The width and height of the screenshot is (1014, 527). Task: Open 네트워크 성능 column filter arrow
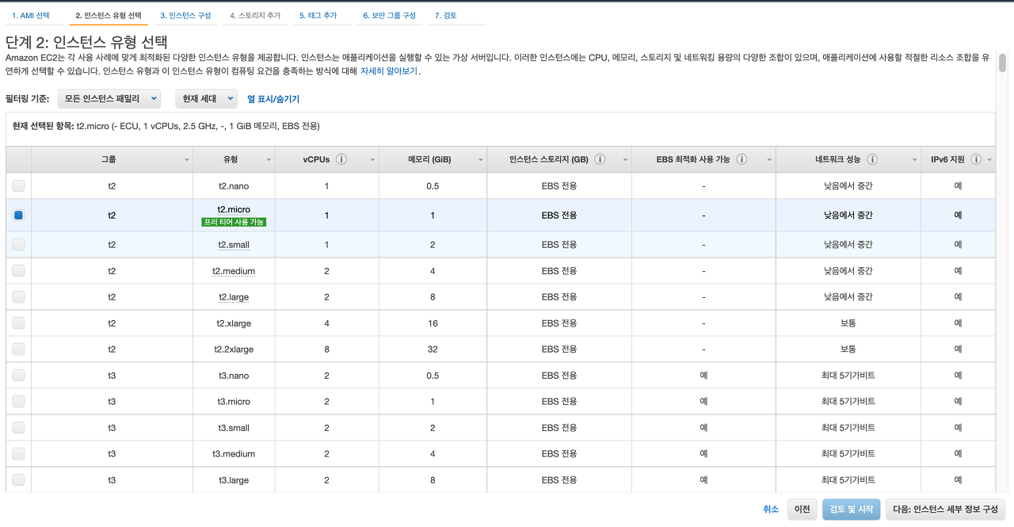915,160
